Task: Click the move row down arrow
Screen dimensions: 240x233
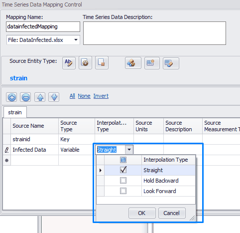Action: [54, 97]
